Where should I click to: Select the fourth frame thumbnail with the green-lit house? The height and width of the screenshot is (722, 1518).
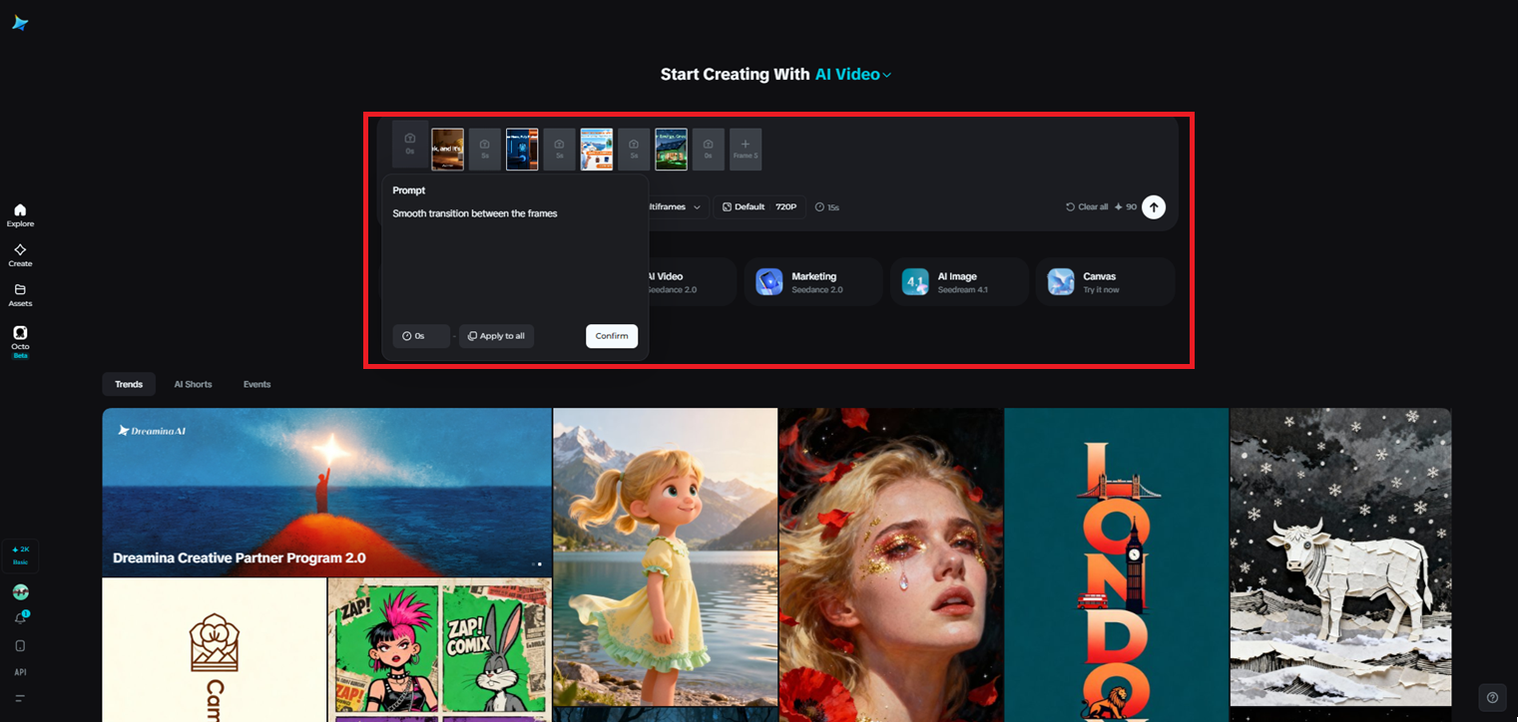[x=671, y=150]
